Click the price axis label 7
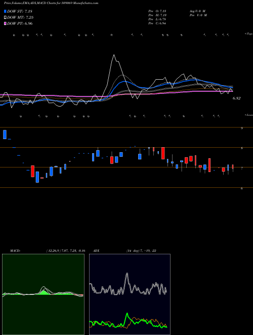 242,169
